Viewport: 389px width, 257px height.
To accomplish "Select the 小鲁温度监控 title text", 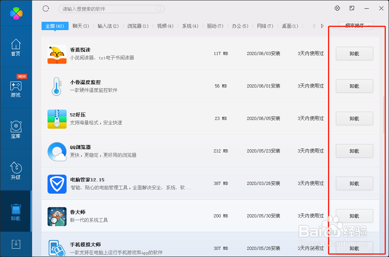I will [85, 82].
